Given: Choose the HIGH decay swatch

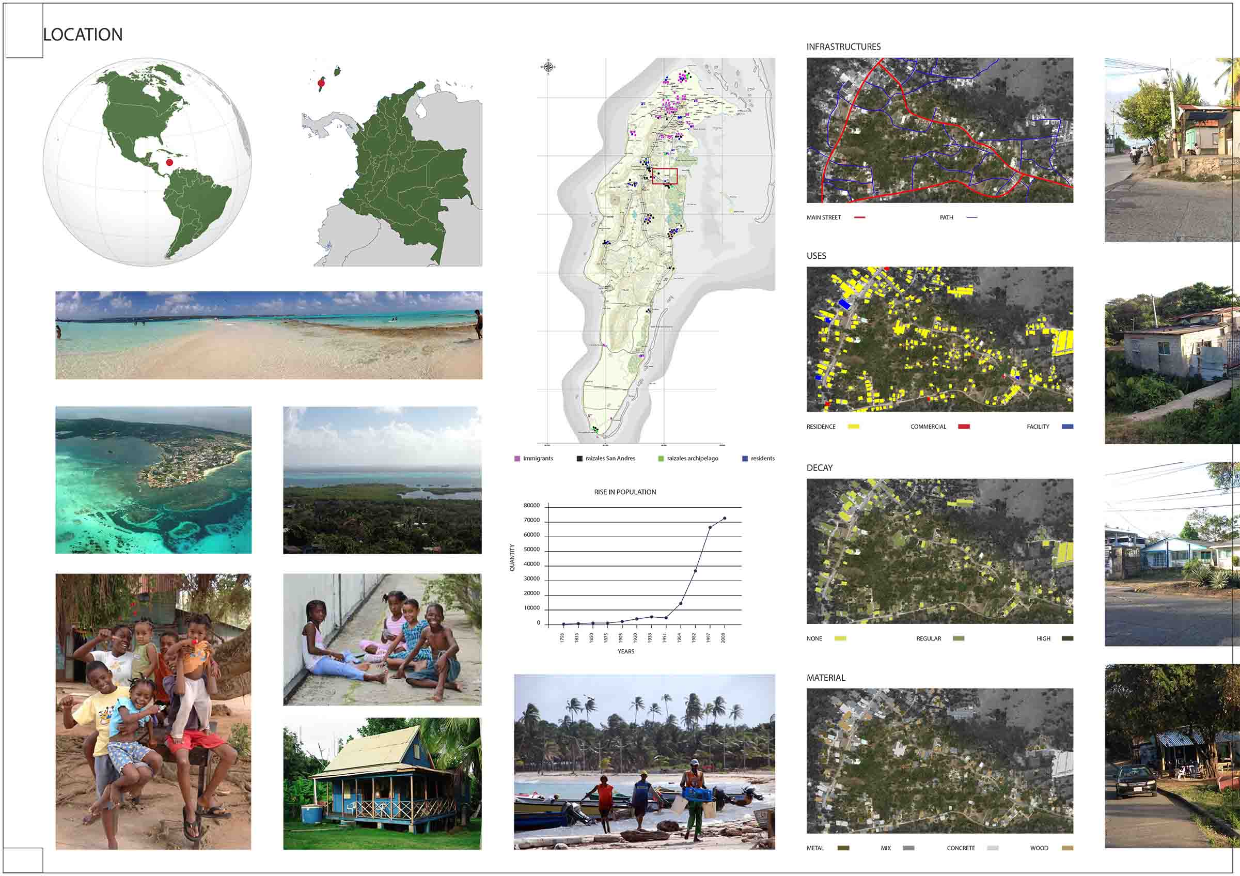Looking at the screenshot, I should [x=1068, y=638].
